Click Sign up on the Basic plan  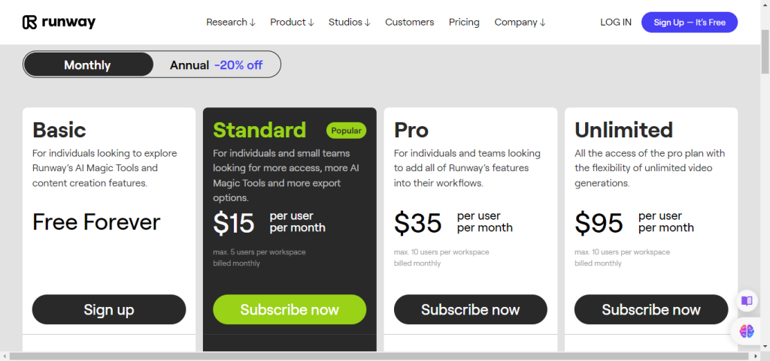click(x=109, y=309)
